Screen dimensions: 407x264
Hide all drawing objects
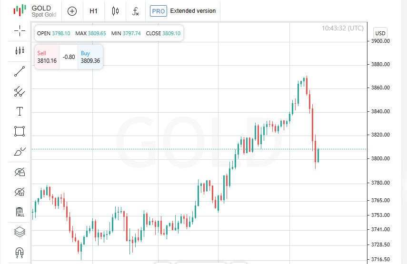pos(20,172)
